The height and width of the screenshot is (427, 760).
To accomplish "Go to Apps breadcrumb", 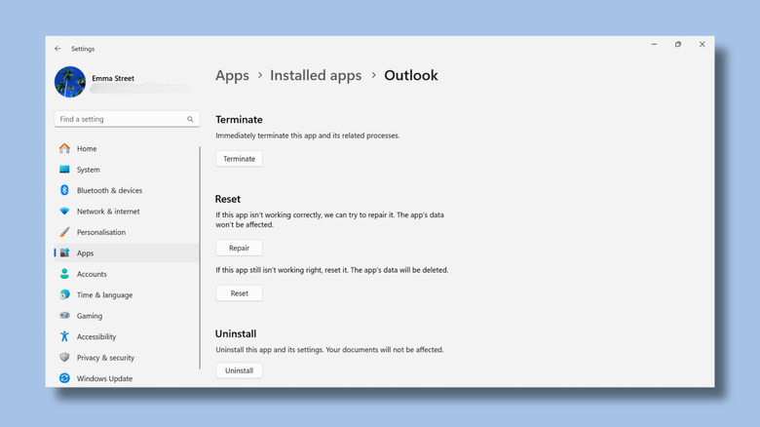I will tap(232, 75).
